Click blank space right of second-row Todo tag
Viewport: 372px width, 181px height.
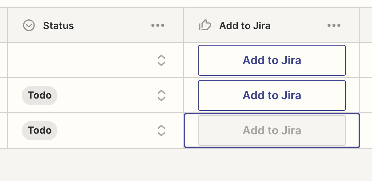pyautogui.click(x=106, y=95)
